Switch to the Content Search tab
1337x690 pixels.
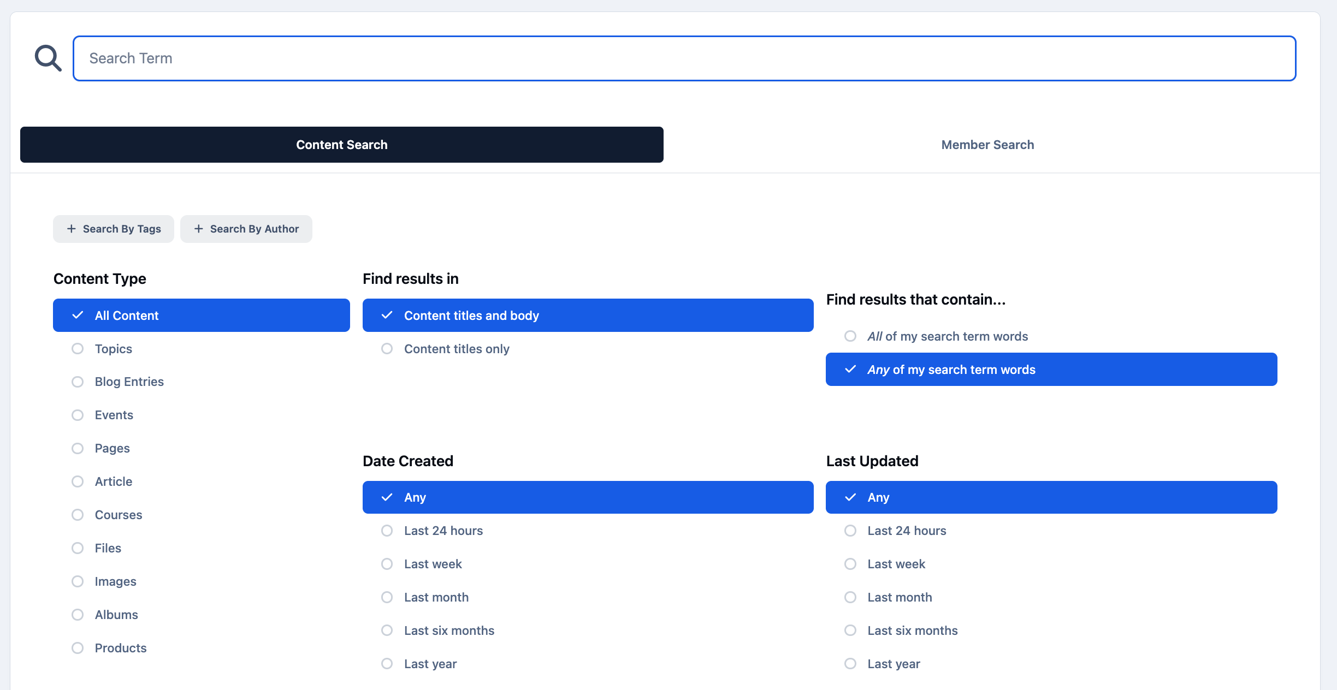(342, 145)
